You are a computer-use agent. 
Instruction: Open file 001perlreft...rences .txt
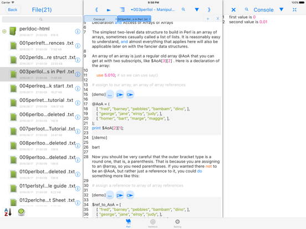[x=41, y=45]
